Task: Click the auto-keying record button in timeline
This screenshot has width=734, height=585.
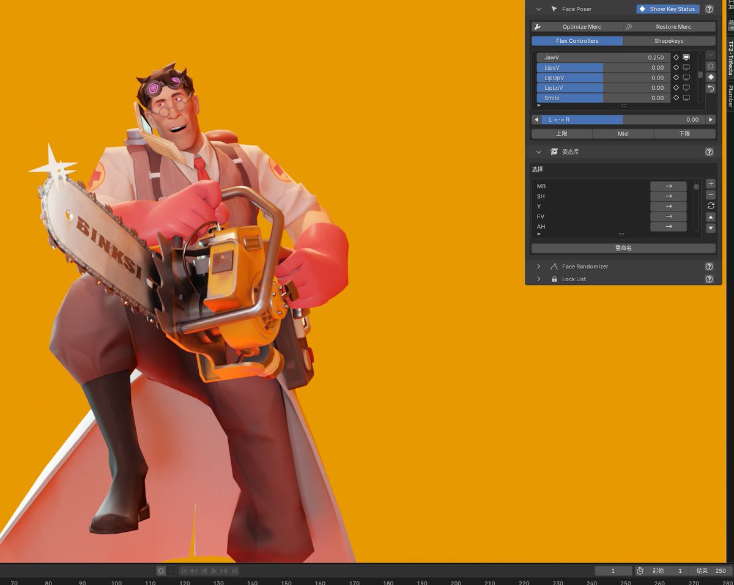Action: pos(161,571)
